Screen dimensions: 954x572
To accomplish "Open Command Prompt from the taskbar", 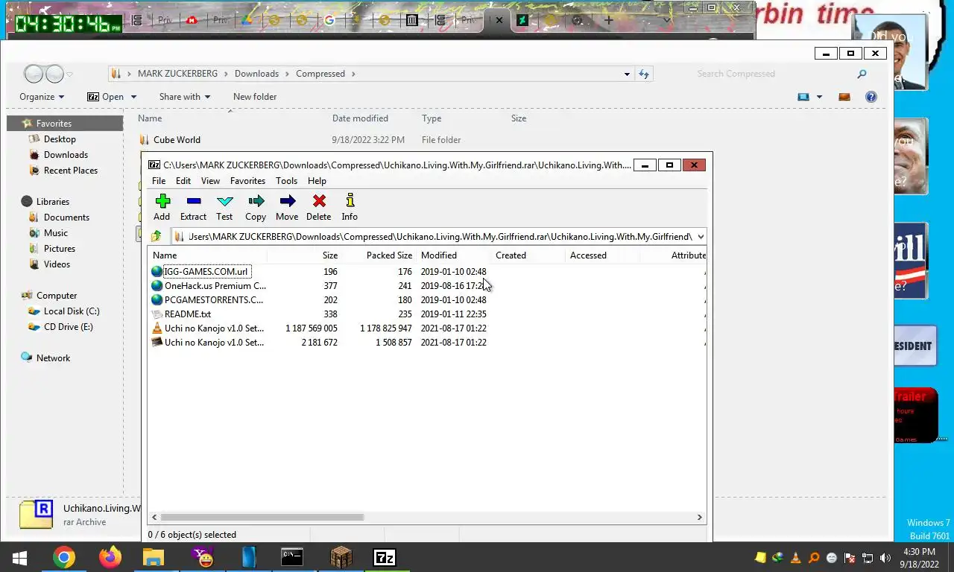I will [292, 557].
